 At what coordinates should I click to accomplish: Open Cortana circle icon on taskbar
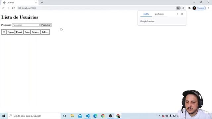coord(65,116)
